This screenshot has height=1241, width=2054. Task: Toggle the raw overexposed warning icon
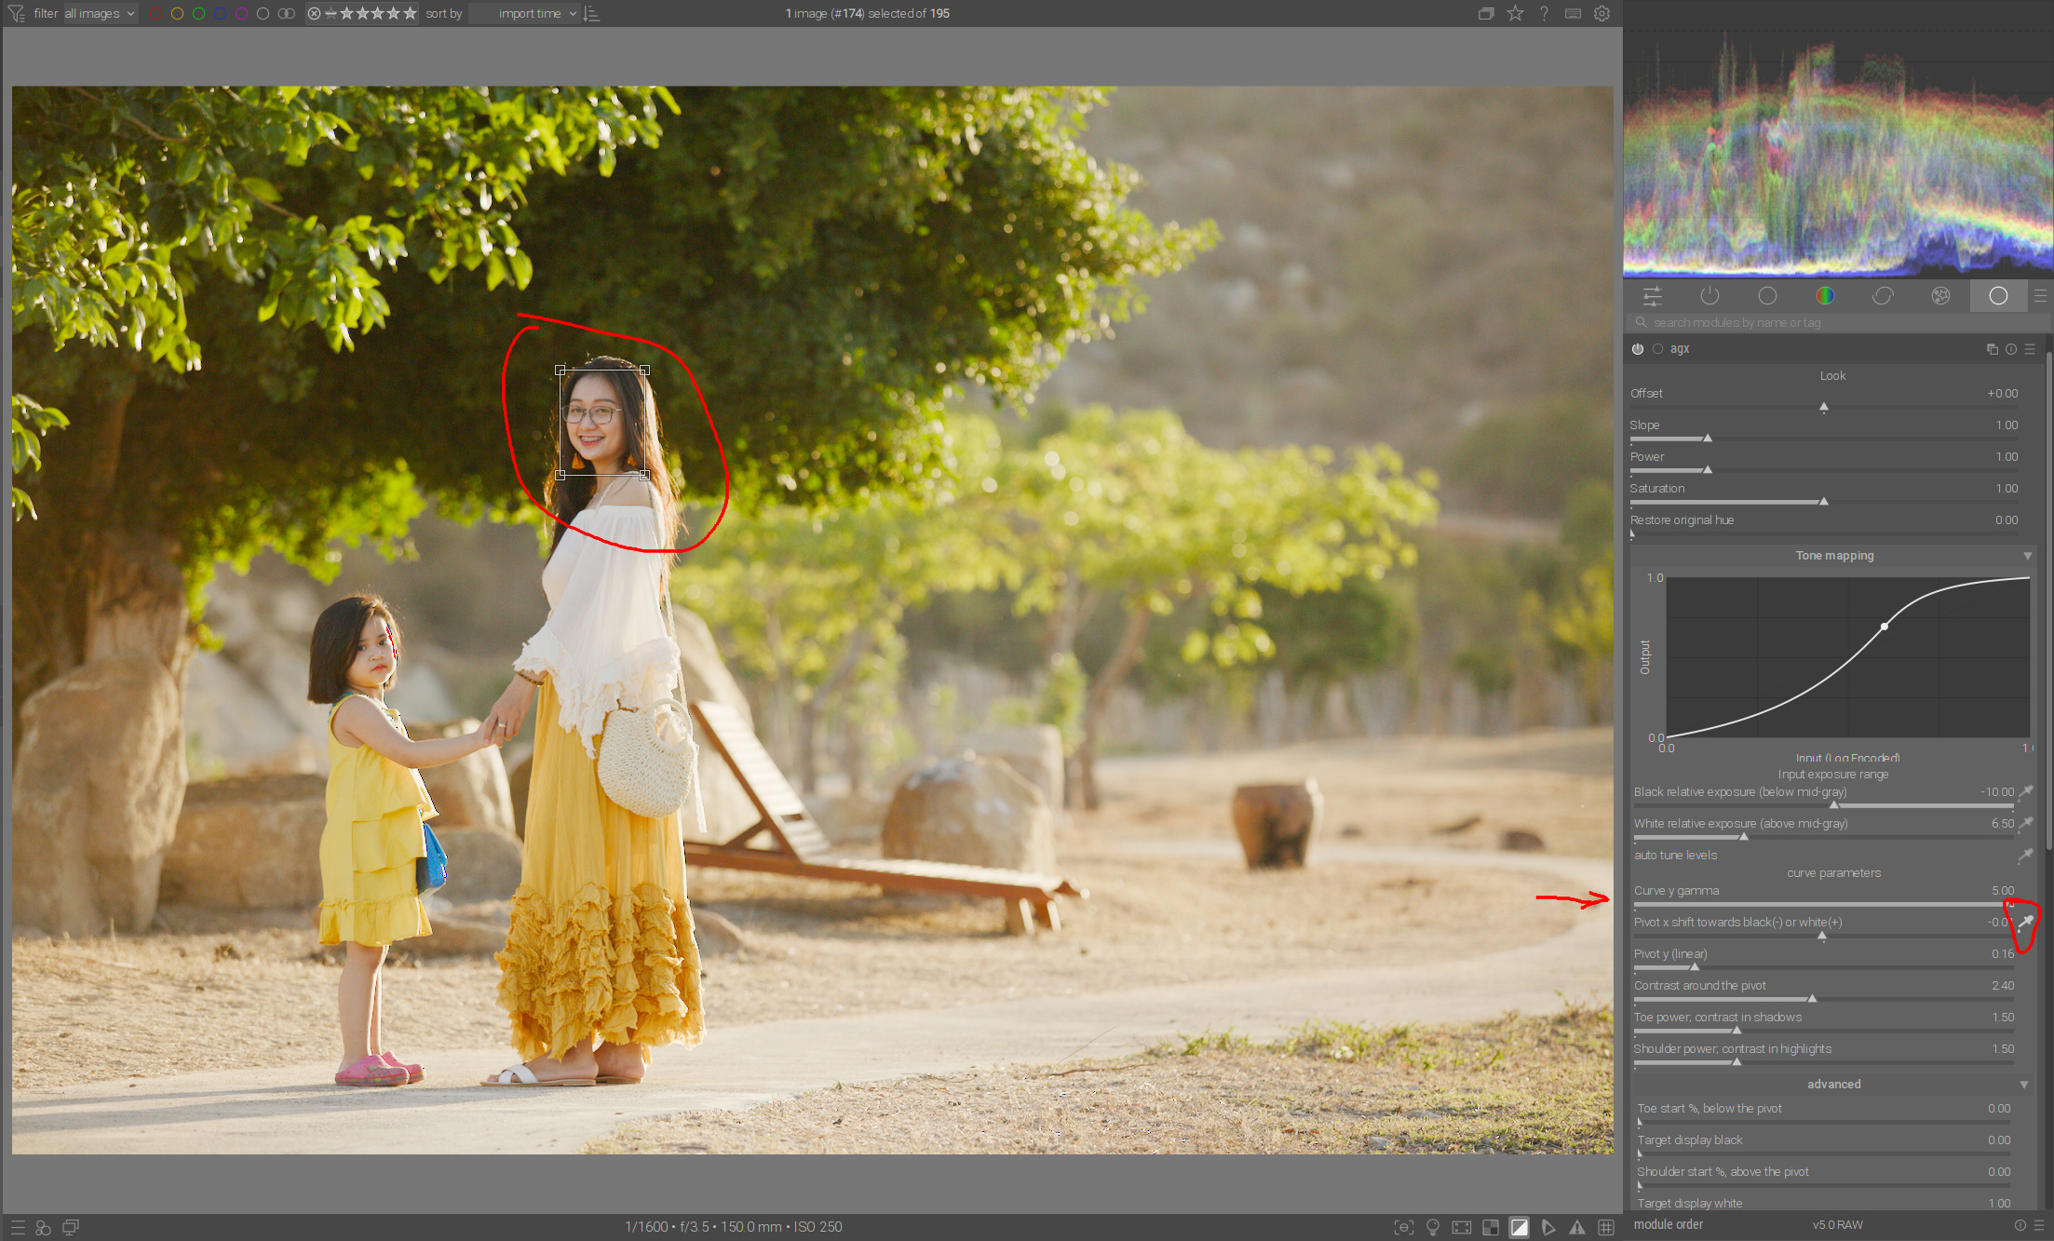point(1491,1227)
